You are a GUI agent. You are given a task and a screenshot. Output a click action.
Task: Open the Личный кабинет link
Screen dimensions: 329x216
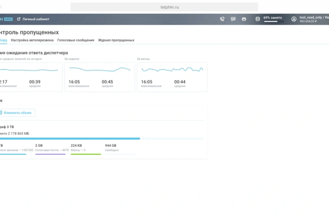(36, 19)
